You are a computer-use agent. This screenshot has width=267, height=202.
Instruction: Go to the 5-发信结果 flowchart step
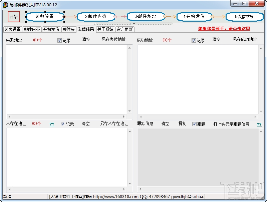[245, 17]
